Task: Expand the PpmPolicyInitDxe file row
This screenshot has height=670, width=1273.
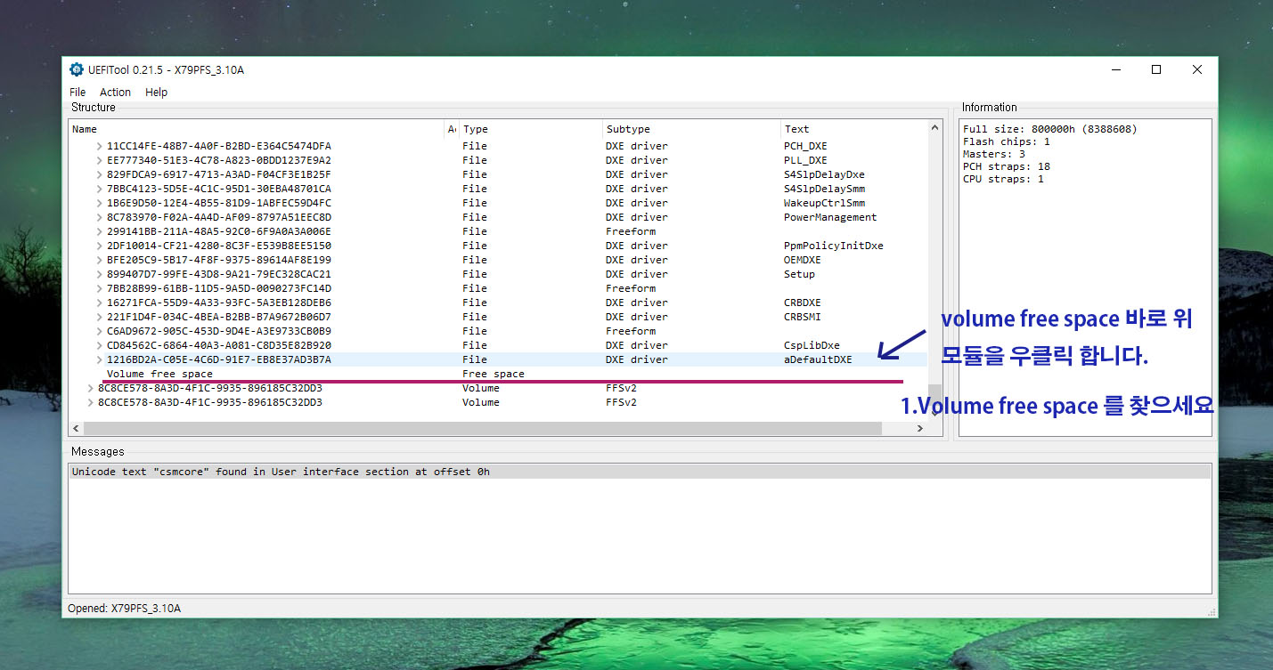Action: coord(100,246)
